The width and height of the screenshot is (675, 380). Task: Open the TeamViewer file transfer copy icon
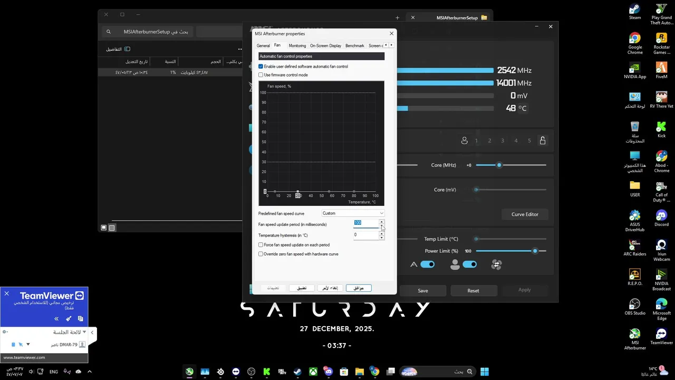80,319
